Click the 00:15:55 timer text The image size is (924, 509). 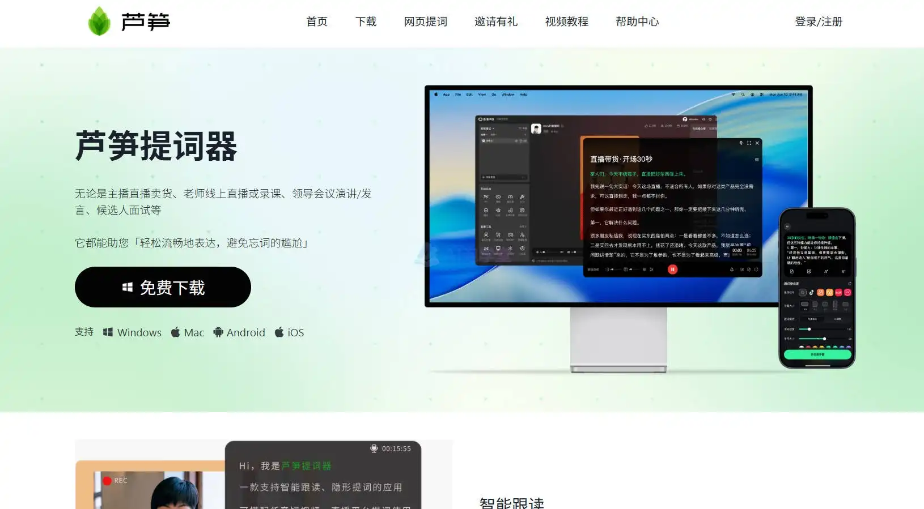pos(396,448)
